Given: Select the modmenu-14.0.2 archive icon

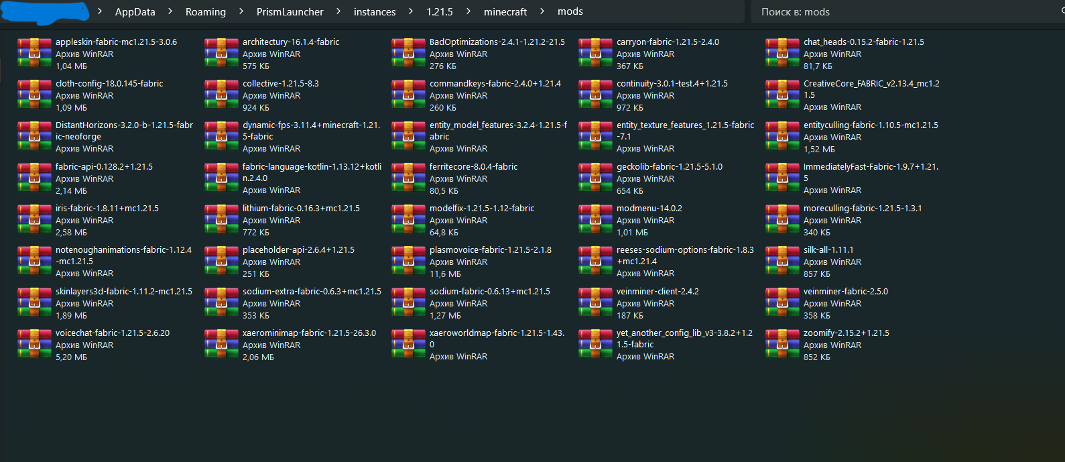Looking at the screenshot, I should pos(595,219).
